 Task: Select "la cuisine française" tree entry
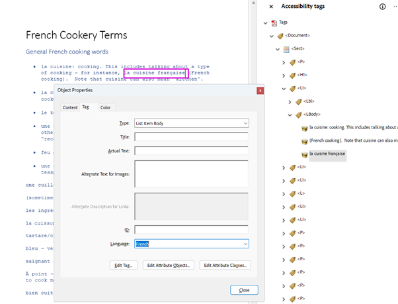tap(327, 154)
